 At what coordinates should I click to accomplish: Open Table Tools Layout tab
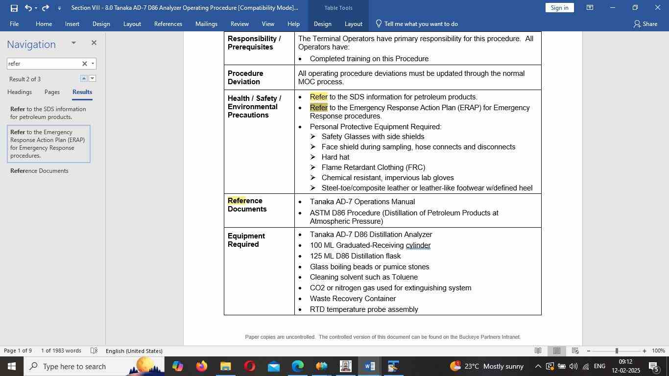pyautogui.click(x=353, y=23)
